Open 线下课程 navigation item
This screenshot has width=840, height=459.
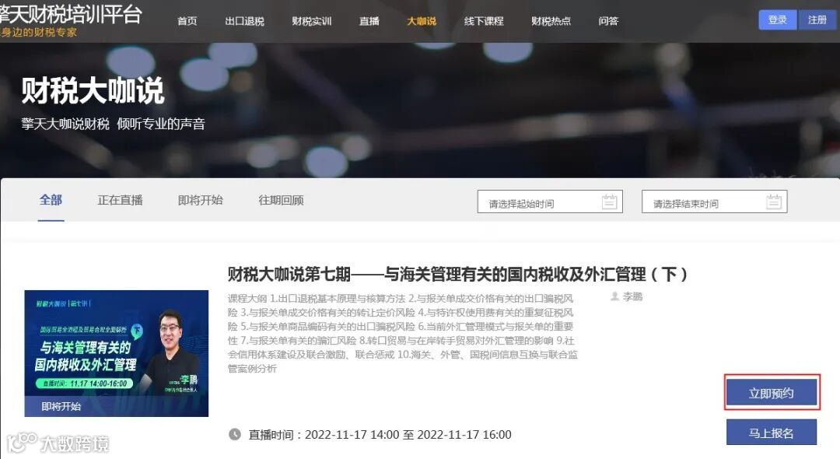[484, 21]
